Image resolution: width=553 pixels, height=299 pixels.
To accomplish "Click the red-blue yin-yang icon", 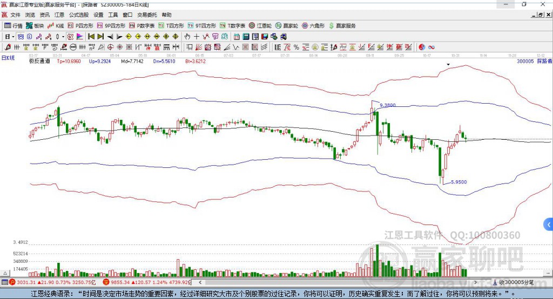I will (x=422, y=47).
